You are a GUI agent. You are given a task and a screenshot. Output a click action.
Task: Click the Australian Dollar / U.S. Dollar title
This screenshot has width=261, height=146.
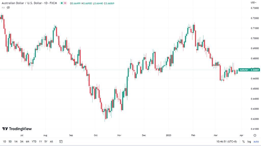point(29,3)
